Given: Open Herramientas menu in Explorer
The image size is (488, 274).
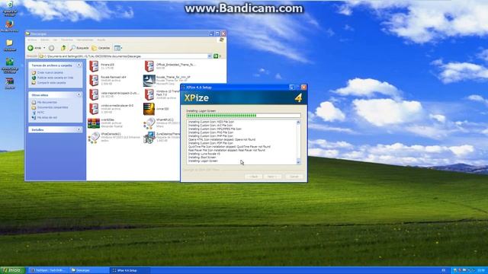Looking at the screenshot, I should pos(85,40).
